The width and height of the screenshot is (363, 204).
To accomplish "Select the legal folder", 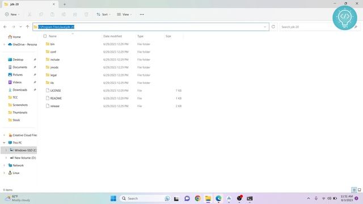I will point(53,75).
